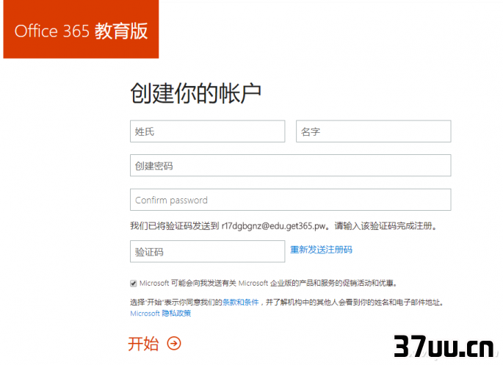Uncheck the Microsoft promotions checkbox
Screen dimensions: 503x365
point(134,283)
